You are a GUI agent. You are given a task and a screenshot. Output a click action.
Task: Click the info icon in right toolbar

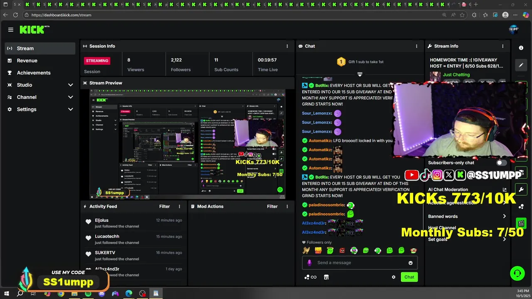521,48
